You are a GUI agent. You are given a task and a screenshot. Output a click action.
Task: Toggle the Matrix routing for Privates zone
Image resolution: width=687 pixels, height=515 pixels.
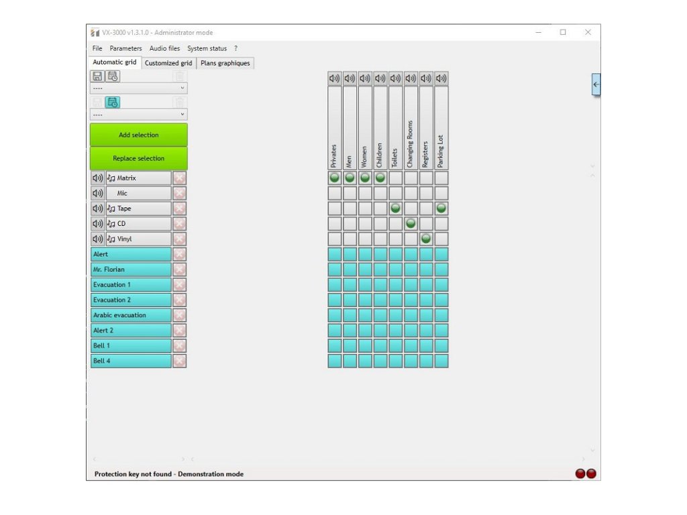coord(335,178)
